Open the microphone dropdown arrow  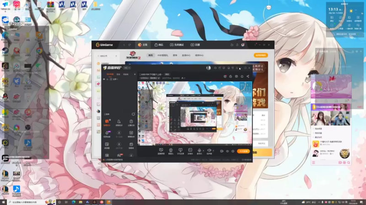point(203,151)
